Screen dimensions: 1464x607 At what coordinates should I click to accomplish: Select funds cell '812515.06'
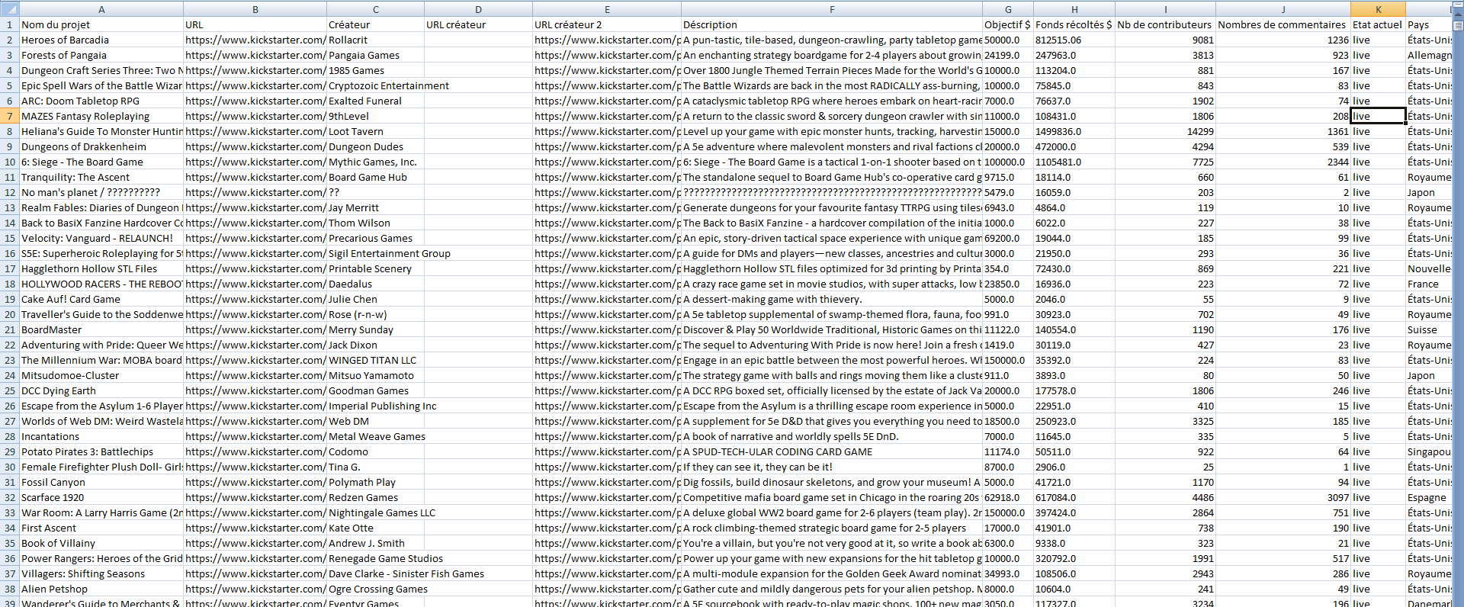coord(1074,40)
